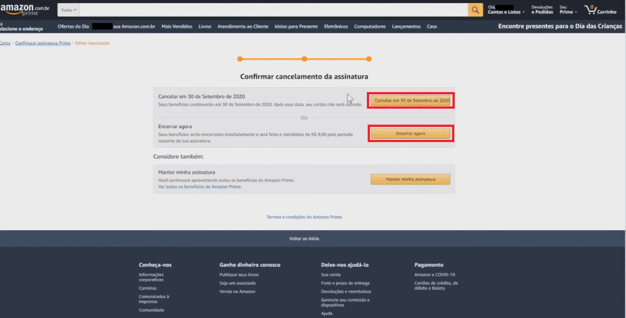Image resolution: width=626 pixels, height=318 pixels.
Task: Click the Confirmar cancelamento da assinatura heading
Action: 304,76
